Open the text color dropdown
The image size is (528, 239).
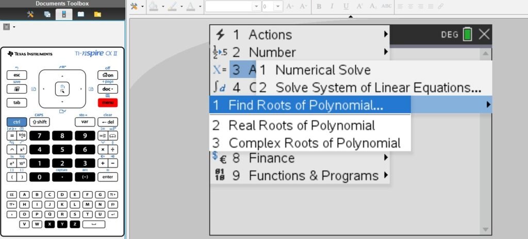coord(200,6)
